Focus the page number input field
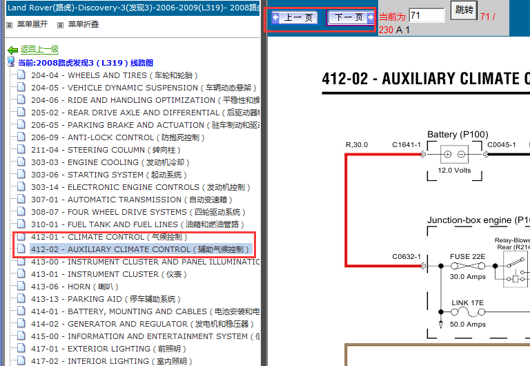Image resolution: width=530 pixels, height=366 pixels. pyautogui.click(x=426, y=16)
